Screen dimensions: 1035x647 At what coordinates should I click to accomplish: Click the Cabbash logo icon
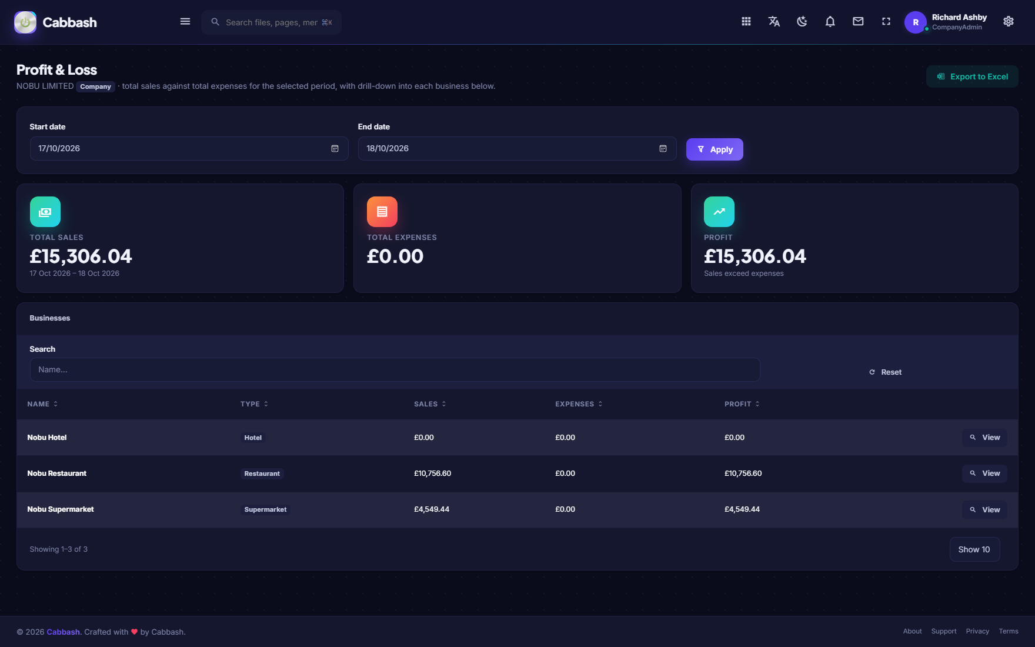(25, 22)
